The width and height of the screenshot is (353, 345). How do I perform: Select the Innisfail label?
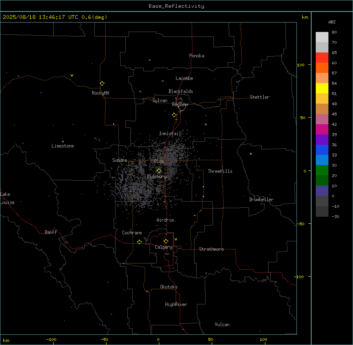(170, 134)
